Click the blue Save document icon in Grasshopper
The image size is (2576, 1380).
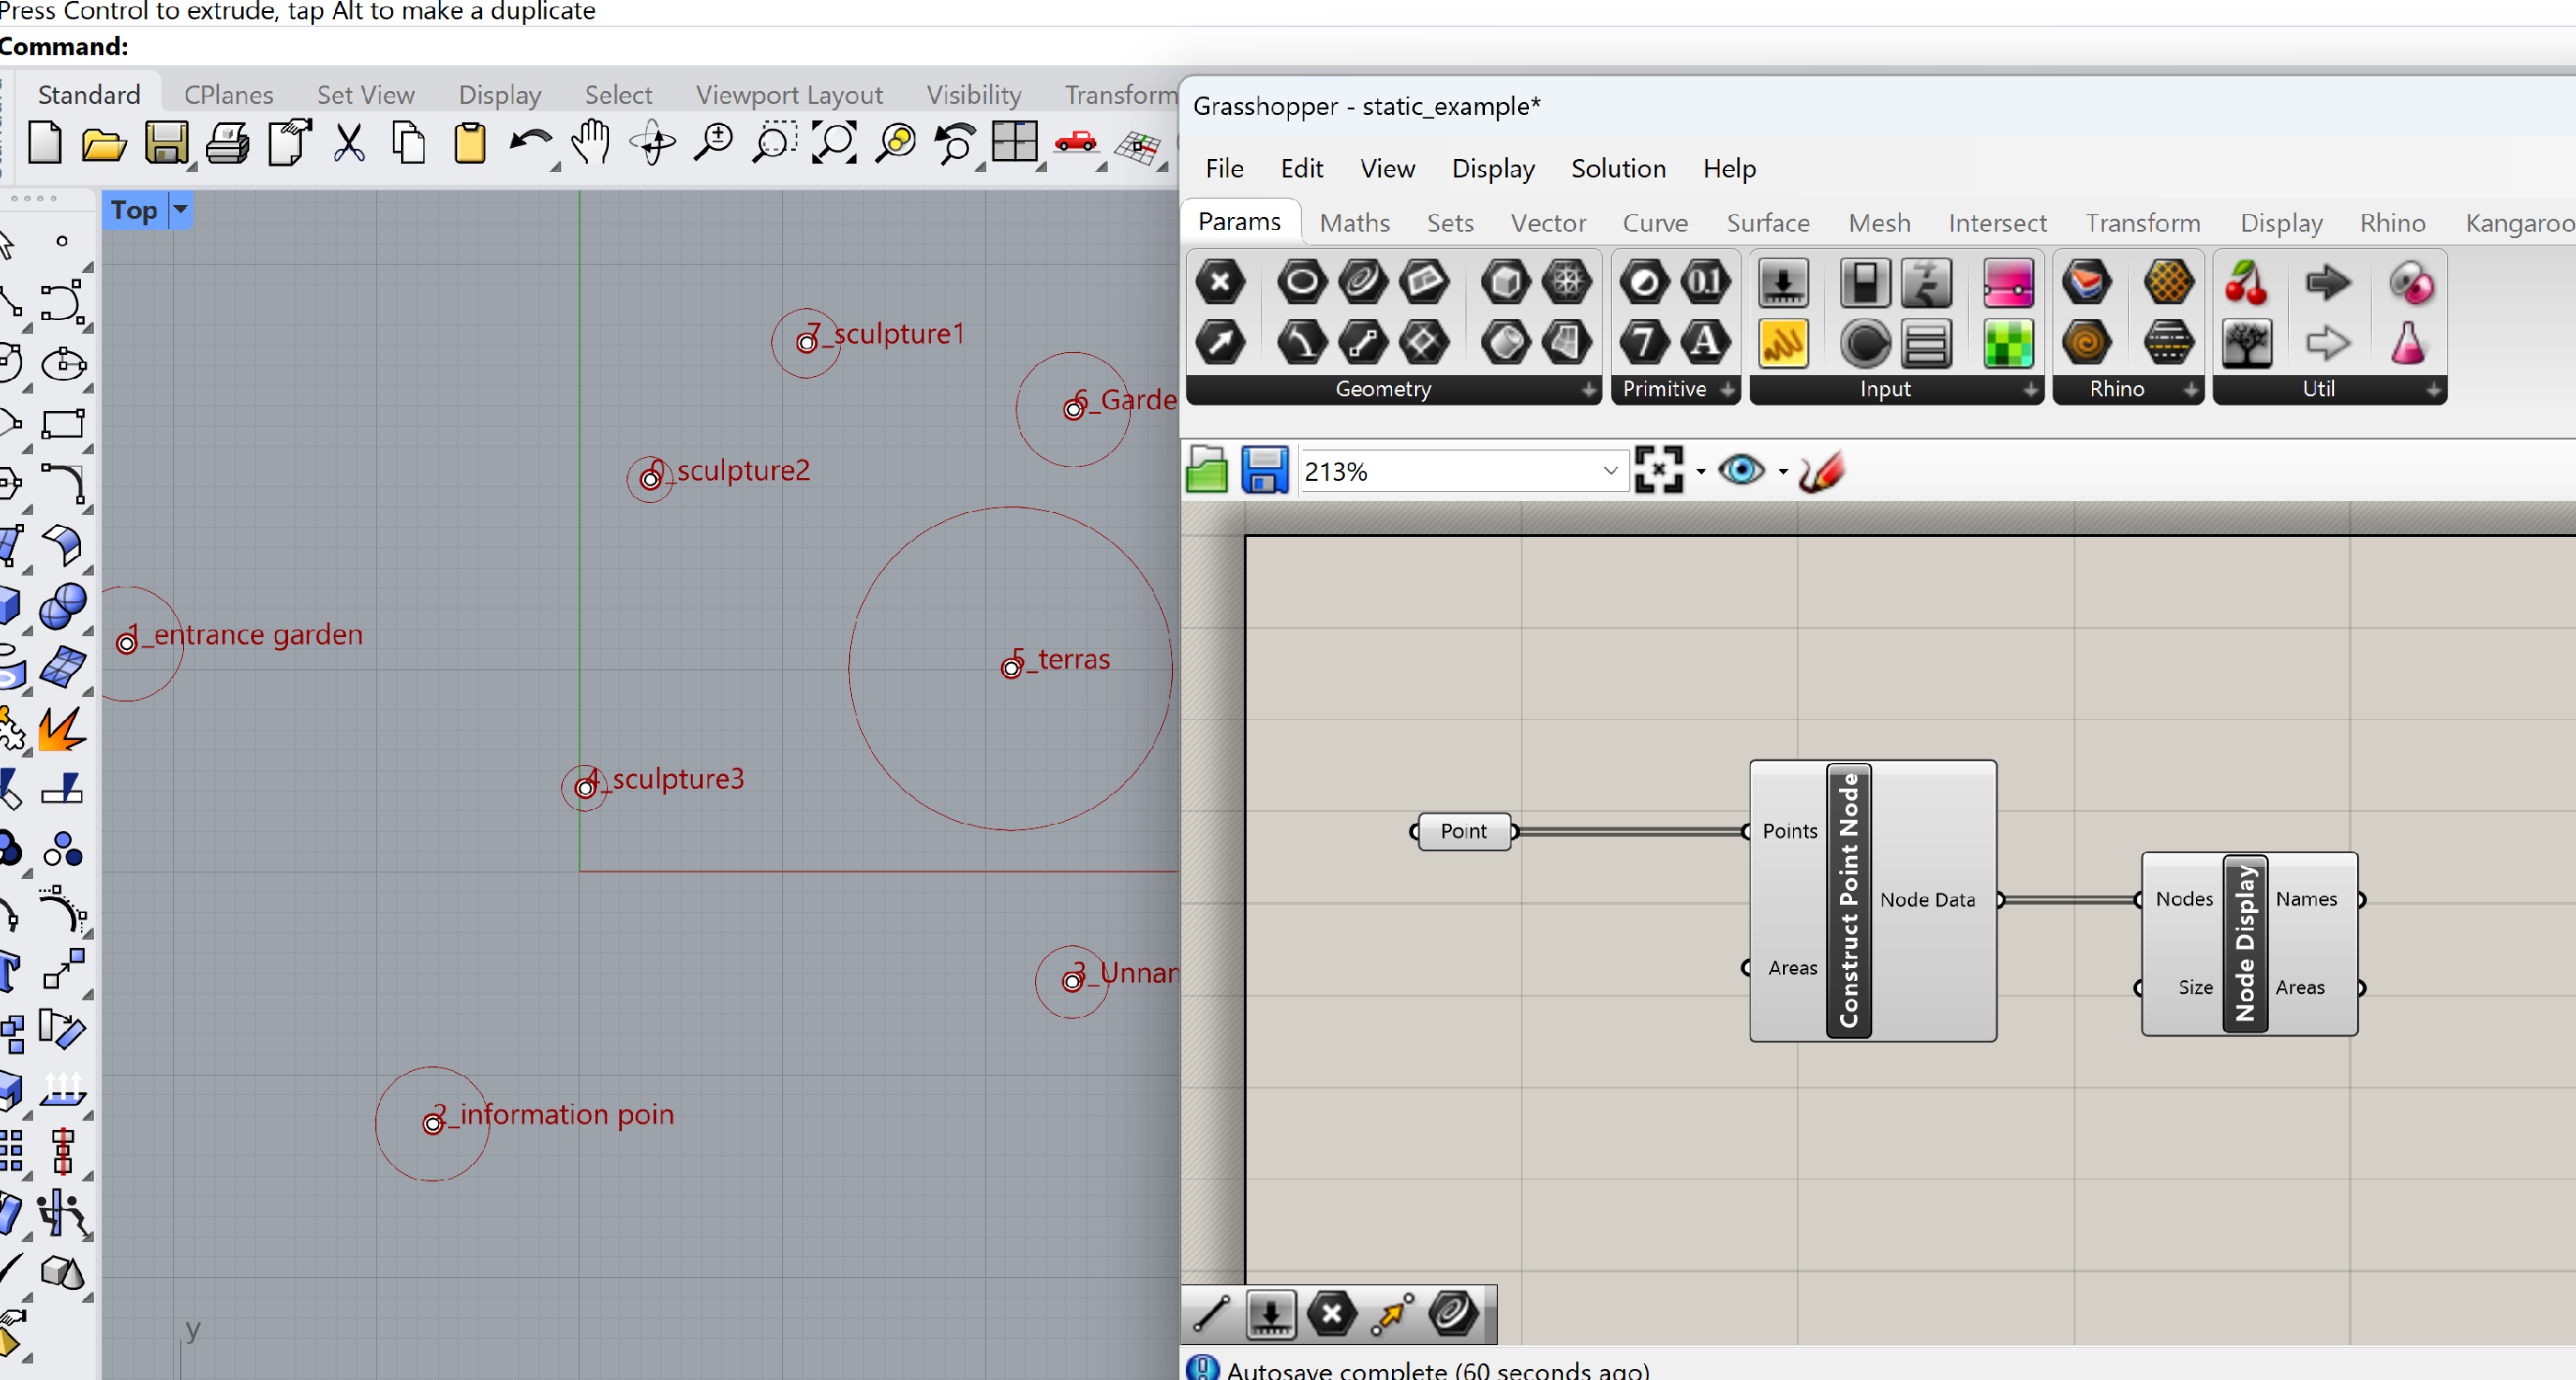(x=1264, y=470)
